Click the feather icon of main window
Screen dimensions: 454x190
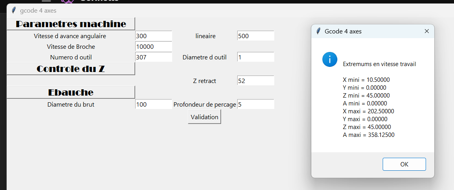point(14,10)
